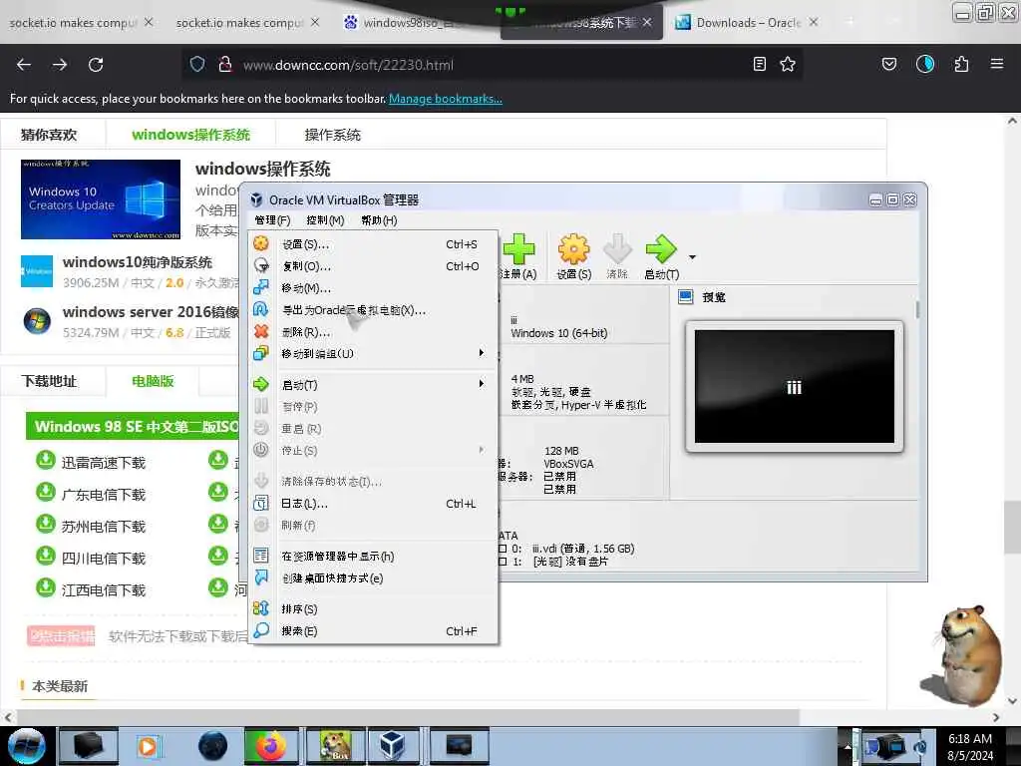
Task: Open the windows server 2016镜像 link
Action: (x=152, y=312)
